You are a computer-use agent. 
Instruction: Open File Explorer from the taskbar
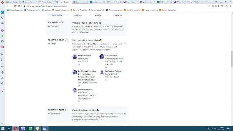pos(37,129)
